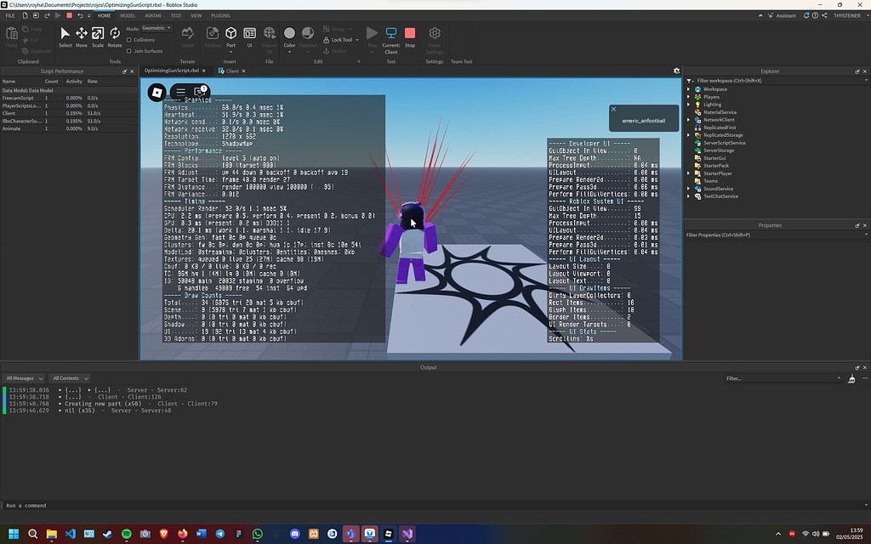Open the All Messages filter dropdown
Viewport: 871px width, 544px height.
click(x=22, y=378)
